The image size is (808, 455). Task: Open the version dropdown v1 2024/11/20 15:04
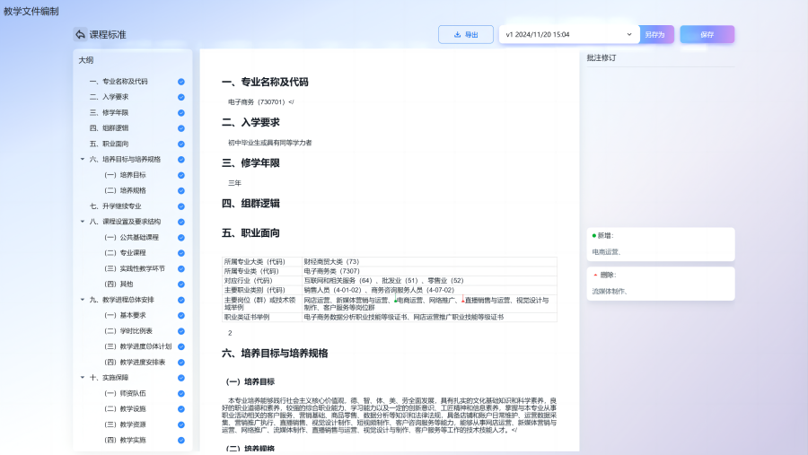coord(569,34)
